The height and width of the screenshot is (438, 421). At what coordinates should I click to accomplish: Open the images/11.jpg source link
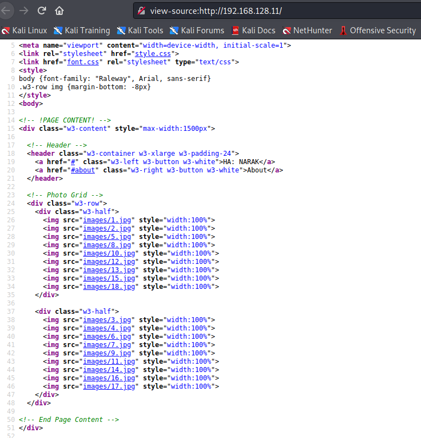coord(109,361)
